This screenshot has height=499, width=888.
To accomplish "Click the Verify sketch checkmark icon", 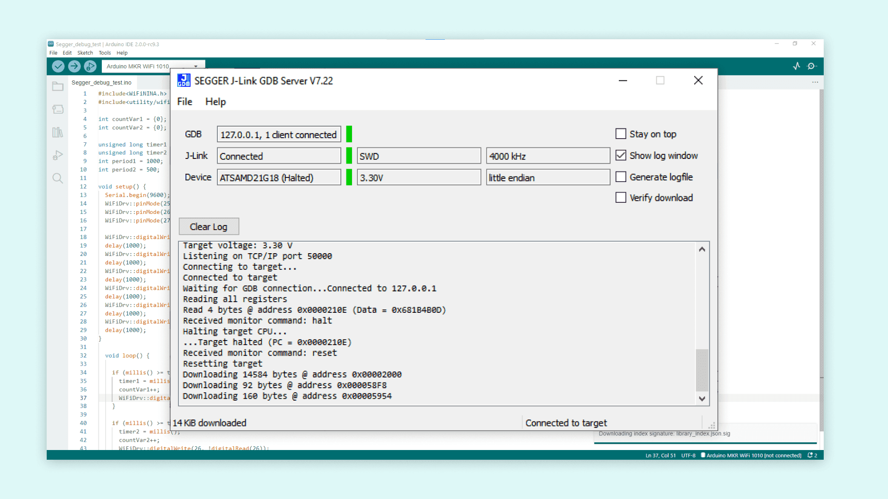I will click(58, 66).
